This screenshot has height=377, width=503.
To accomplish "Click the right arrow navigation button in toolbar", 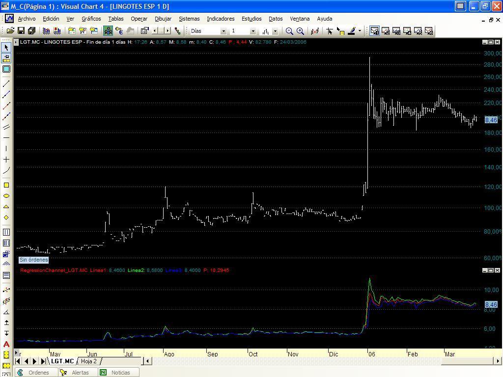I will pyautogui.click(x=168, y=31).
